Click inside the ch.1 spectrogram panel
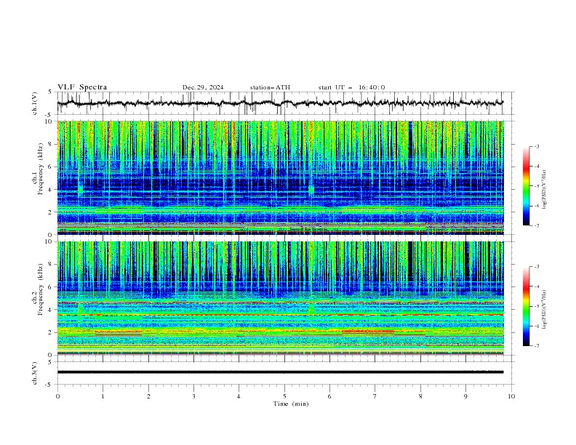The image size is (576, 445). (x=281, y=177)
